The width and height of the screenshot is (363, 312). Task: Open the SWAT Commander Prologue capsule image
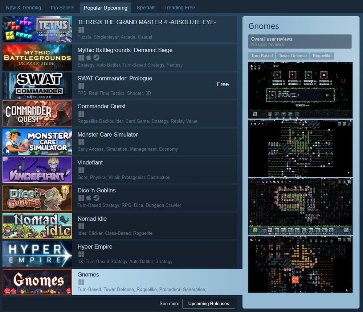(37, 86)
